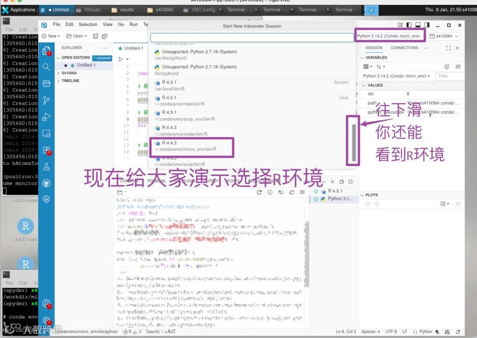Open the Search view in activity bar
Viewport: 477px width, 338px height.
point(46,67)
